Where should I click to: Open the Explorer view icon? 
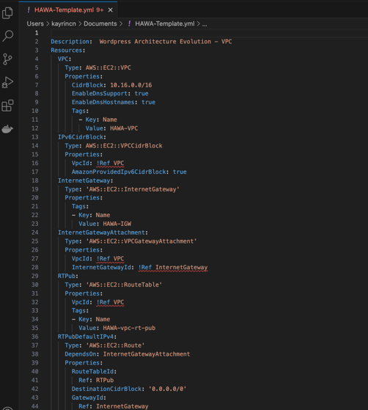[x=7, y=12]
